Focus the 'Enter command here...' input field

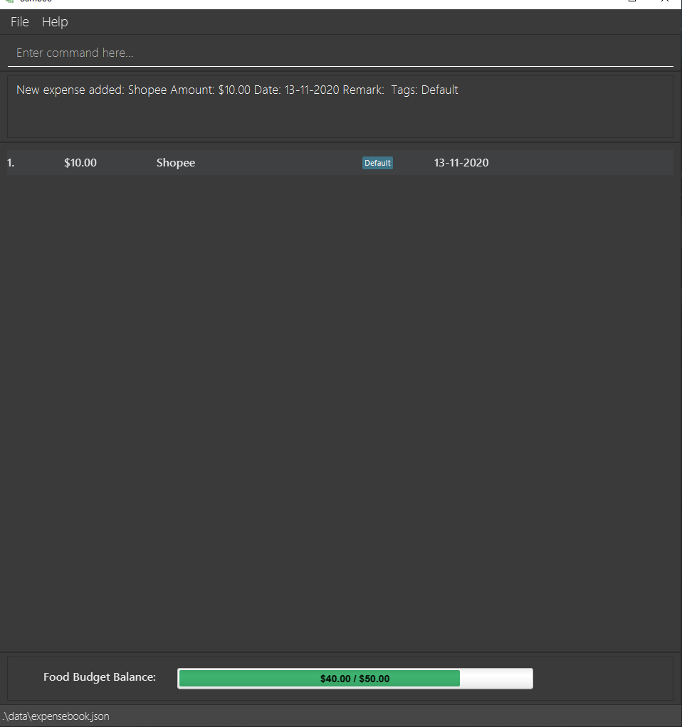click(x=340, y=53)
